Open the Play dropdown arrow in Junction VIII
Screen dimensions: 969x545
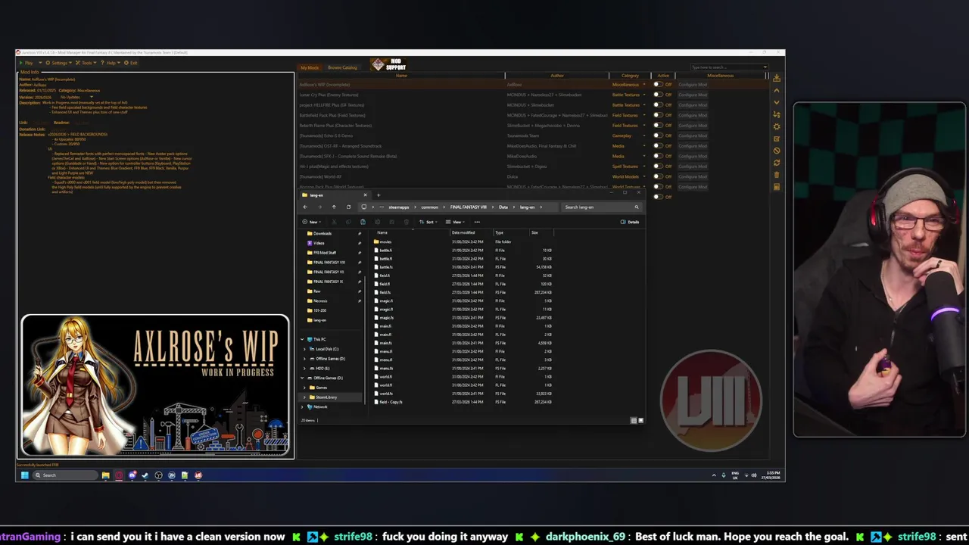(x=40, y=63)
